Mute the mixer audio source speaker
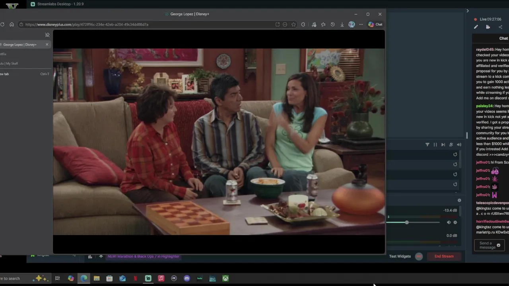 coord(449,222)
